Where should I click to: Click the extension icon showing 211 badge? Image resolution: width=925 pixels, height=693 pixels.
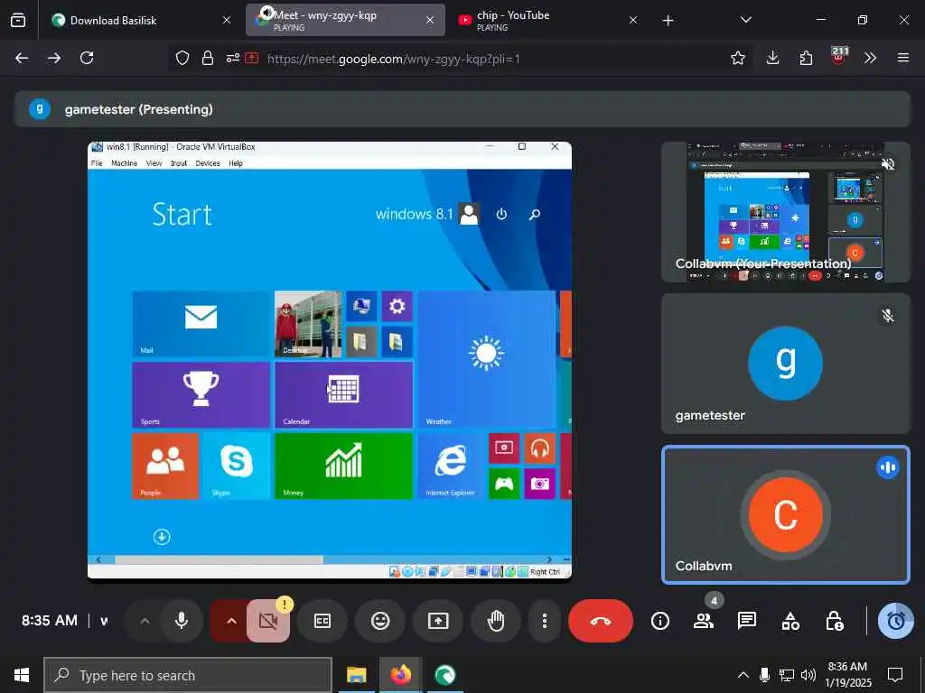pos(838,57)
